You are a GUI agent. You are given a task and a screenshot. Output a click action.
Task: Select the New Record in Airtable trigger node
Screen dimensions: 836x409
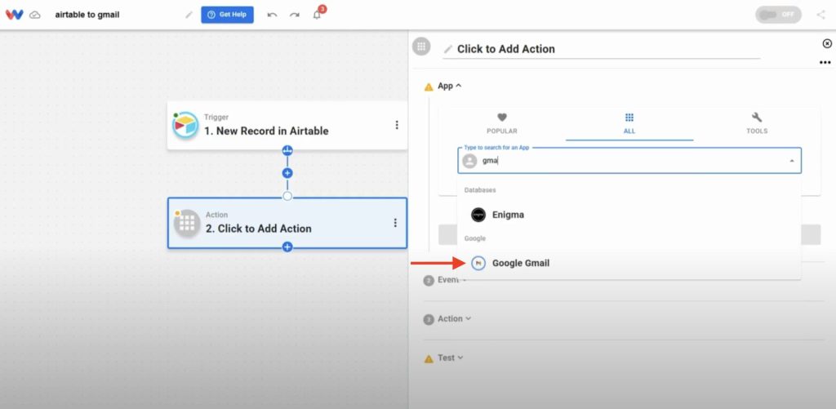287,126
